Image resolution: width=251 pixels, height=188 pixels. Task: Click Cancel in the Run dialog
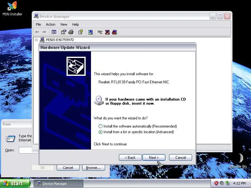coord(68,168)
